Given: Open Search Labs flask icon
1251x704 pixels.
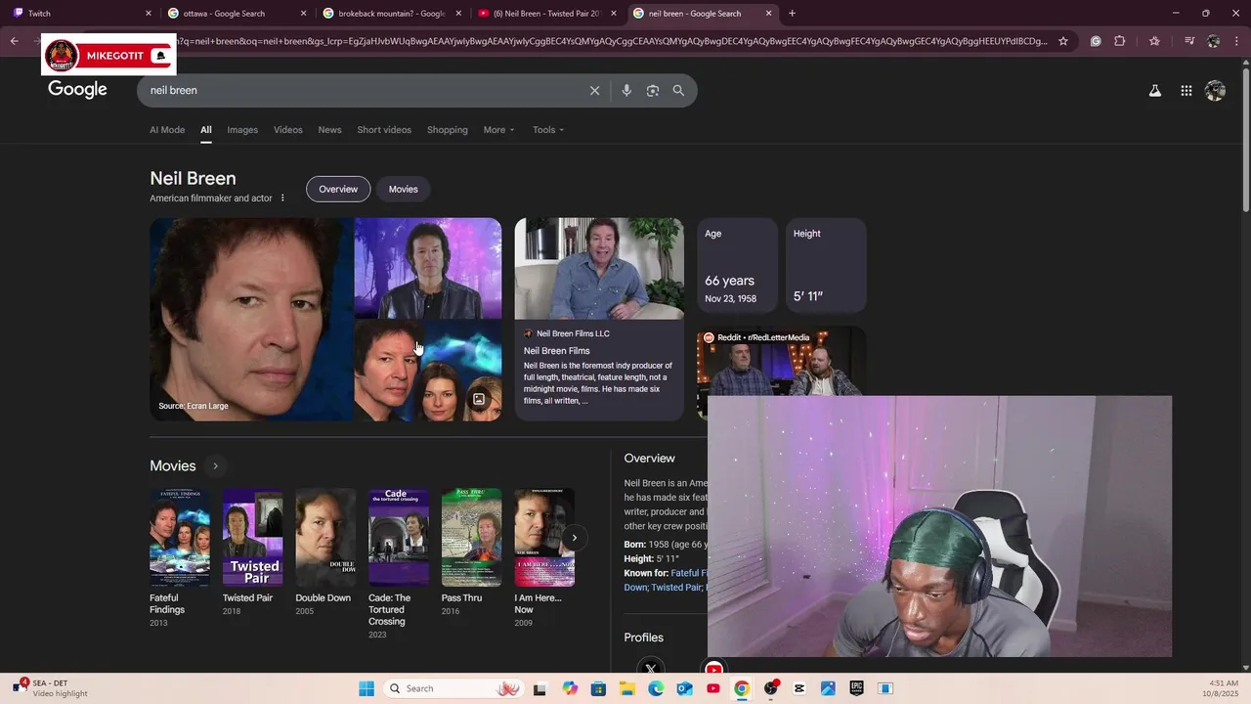Looking at the screenshot, I should pyautogui.click(x=1154, y=90).
